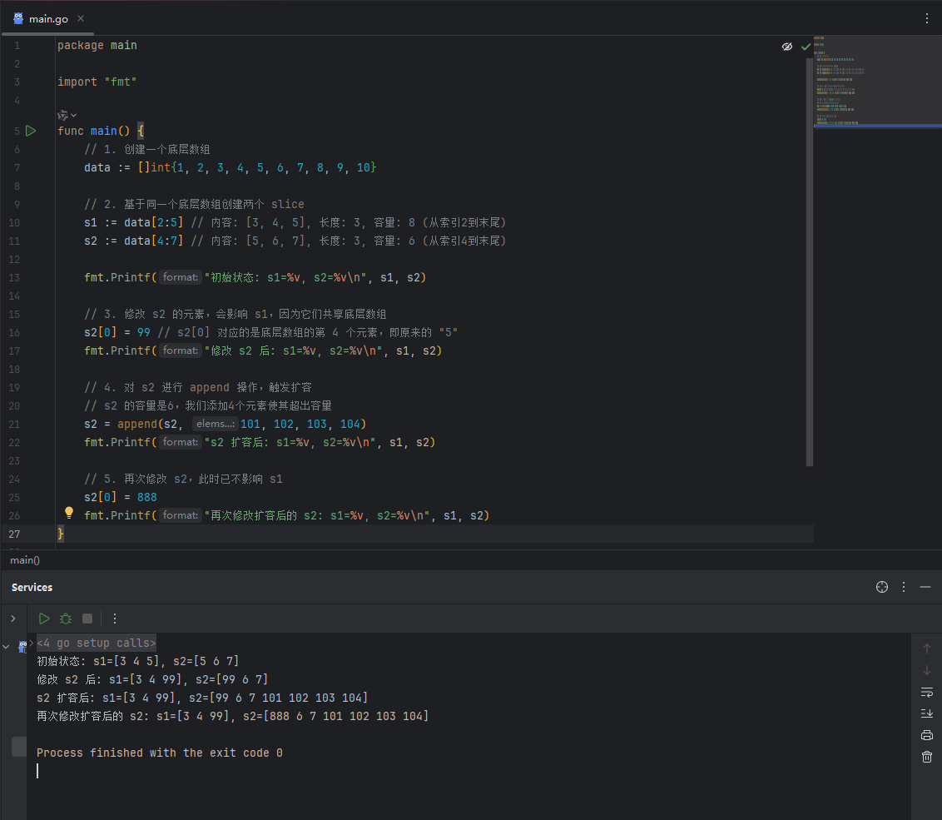
Task: Click the scroll up arrow in console
Action: [x=927, y=649]
